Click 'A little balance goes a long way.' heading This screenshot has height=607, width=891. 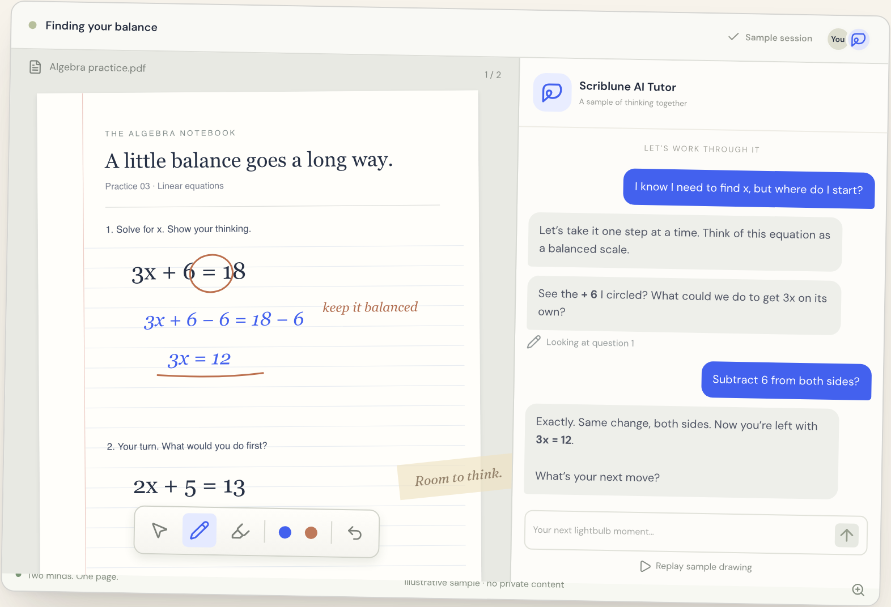pos(249,160)
